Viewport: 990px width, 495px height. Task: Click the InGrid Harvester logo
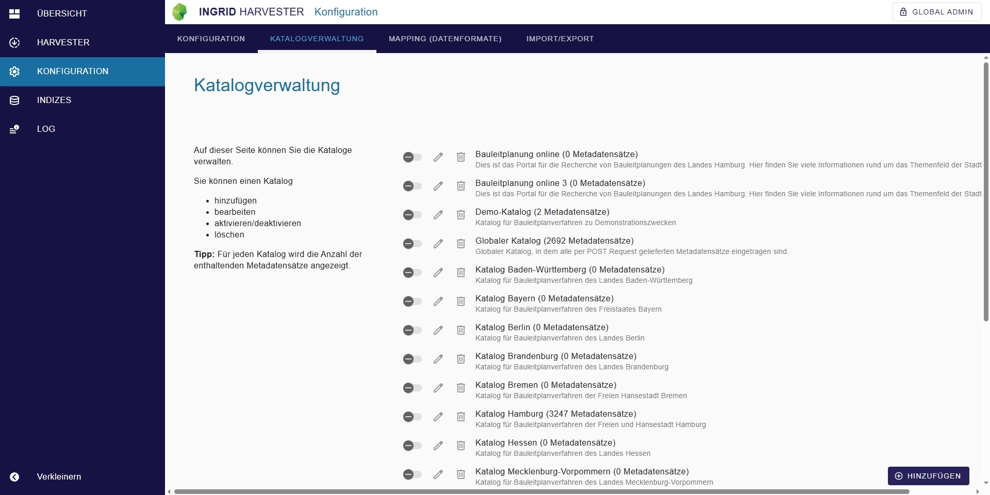coord(180,12)
